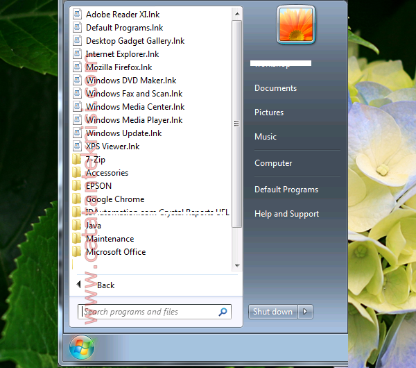The image size is (416, 368).
Task: Open Windows Fax and Scan.lnk entry text
Action: coord(135,94)
